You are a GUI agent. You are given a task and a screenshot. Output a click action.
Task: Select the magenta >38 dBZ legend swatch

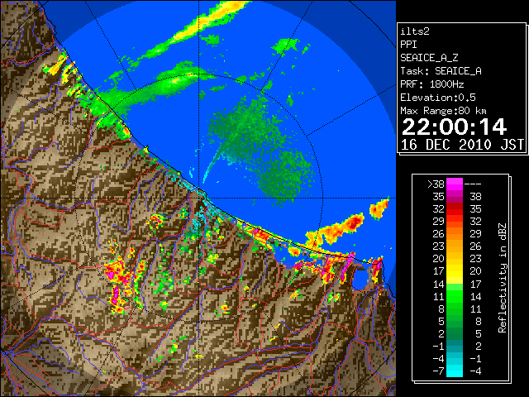pos(455,184)
